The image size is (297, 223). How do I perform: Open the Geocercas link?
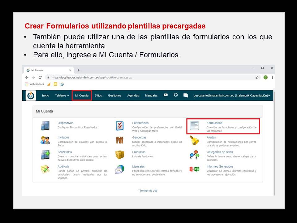(x=139, y=137)
